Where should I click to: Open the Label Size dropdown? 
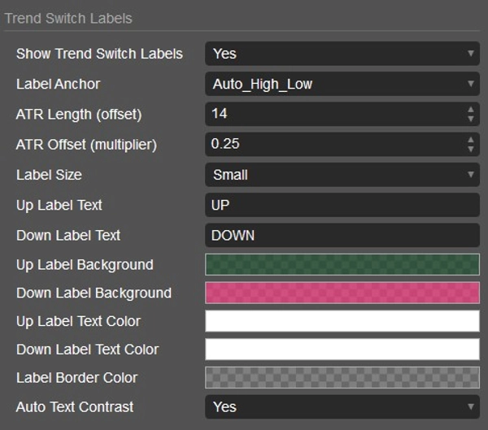coord(342,175)
